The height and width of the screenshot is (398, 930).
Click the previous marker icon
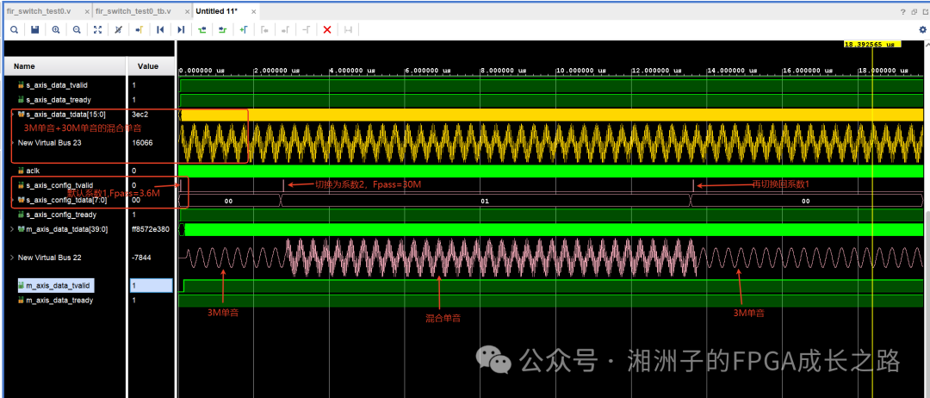(264, 29)
